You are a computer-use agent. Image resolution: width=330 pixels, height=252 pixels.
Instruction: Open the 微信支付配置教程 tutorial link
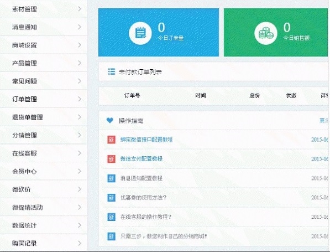pyautogui.click(x=142, y=159)
